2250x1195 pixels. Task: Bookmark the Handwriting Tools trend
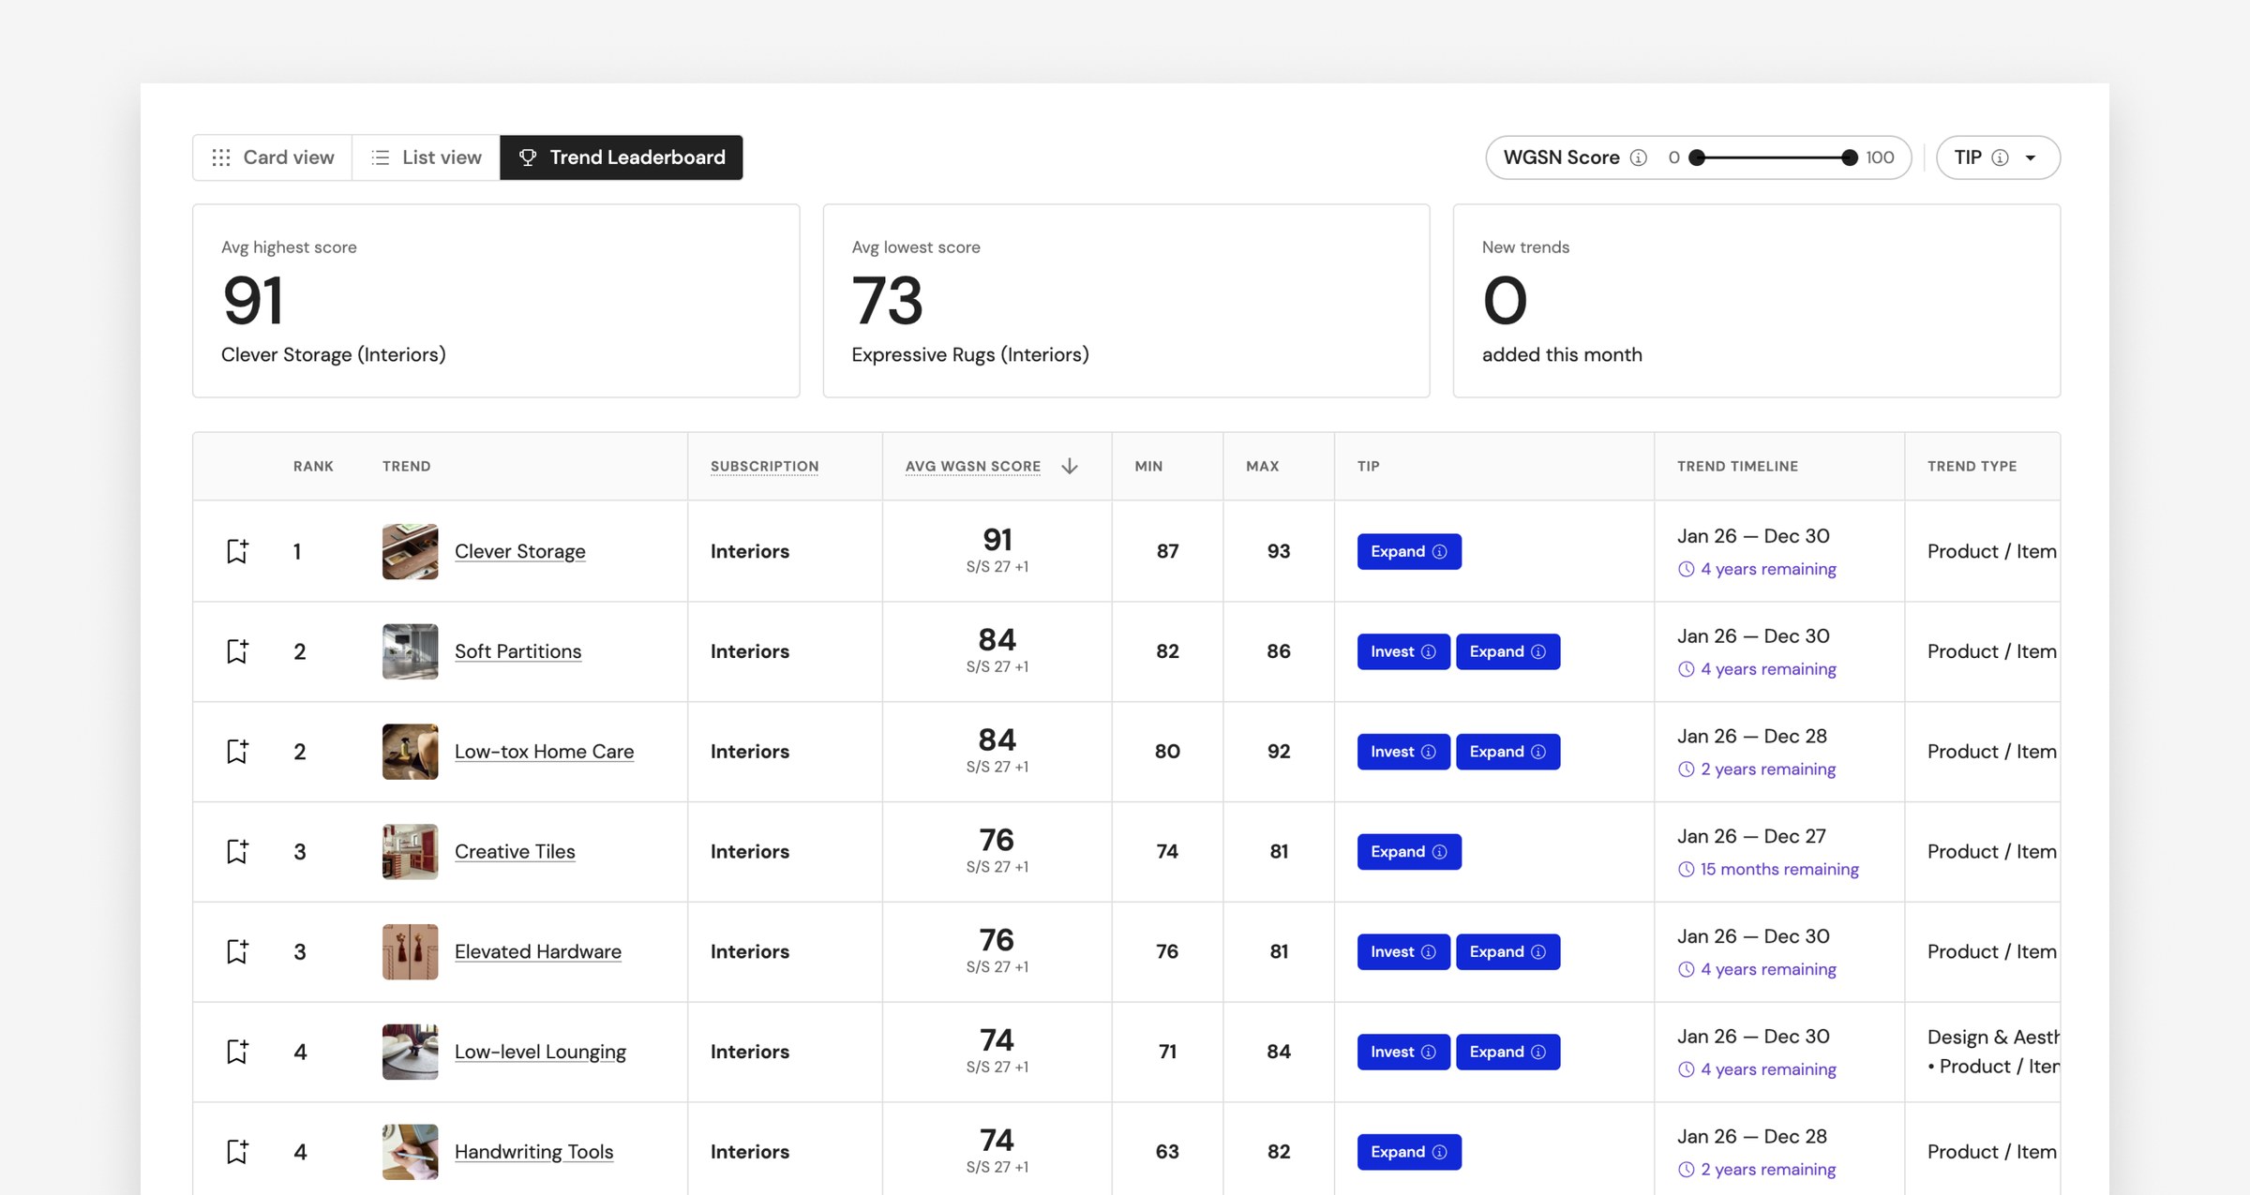(x=237, y=1152)
